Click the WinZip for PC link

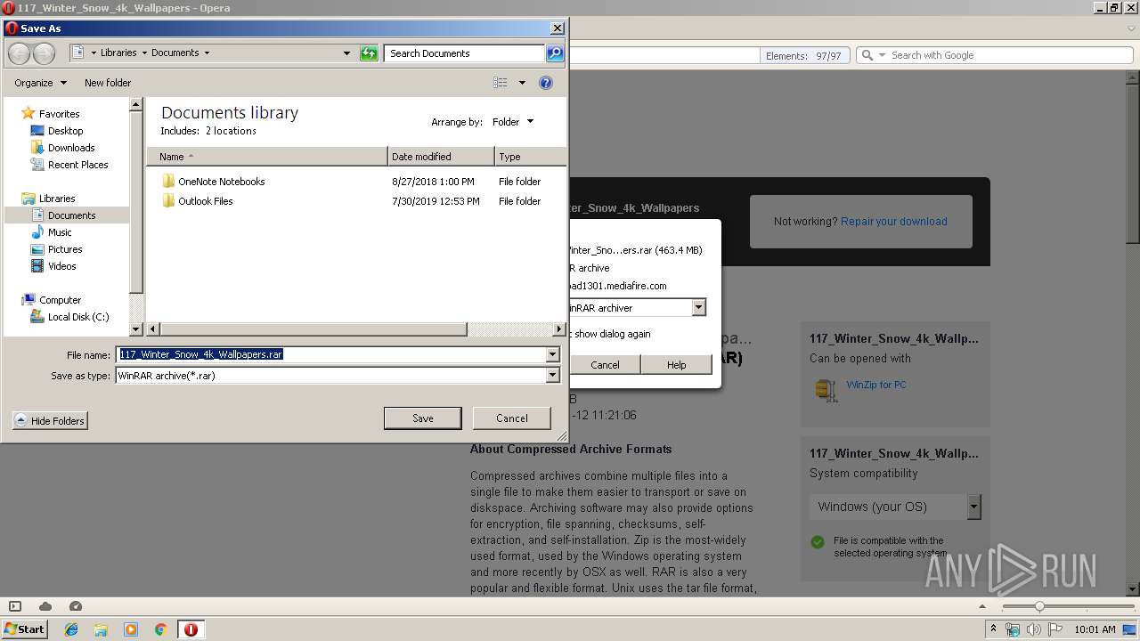coord(876,385)
